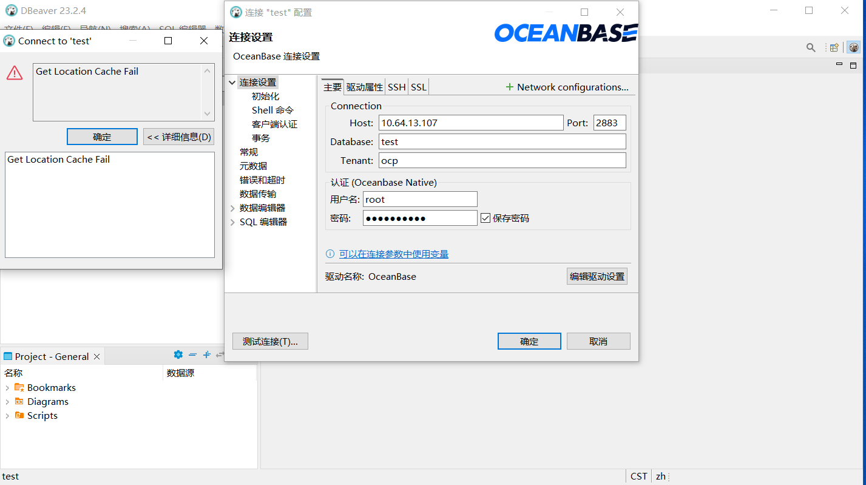Click the 用户名 input field

(x=420, y=199)
